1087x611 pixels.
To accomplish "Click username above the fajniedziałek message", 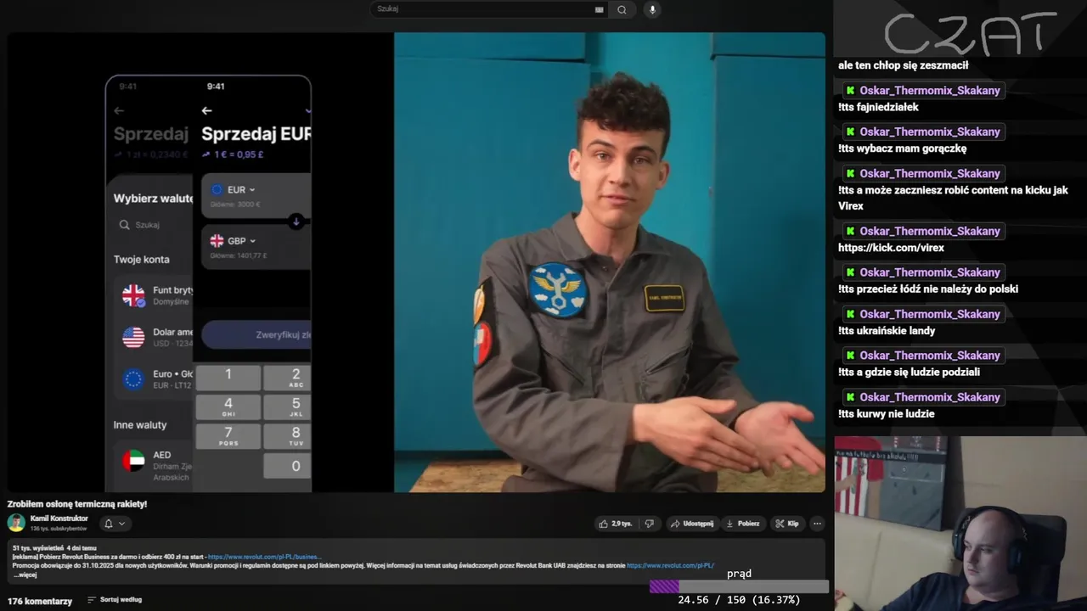I will (930, 91).
